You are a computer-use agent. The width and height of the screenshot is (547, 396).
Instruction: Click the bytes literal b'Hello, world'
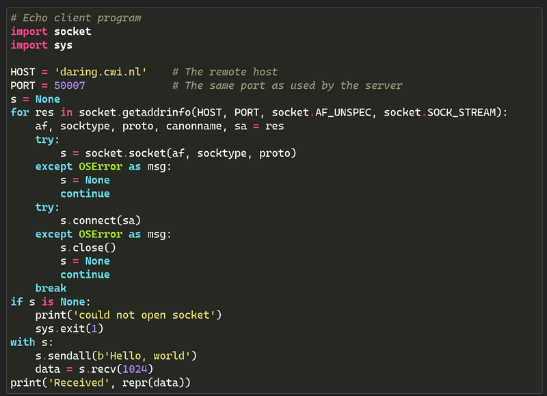[147, 356]
